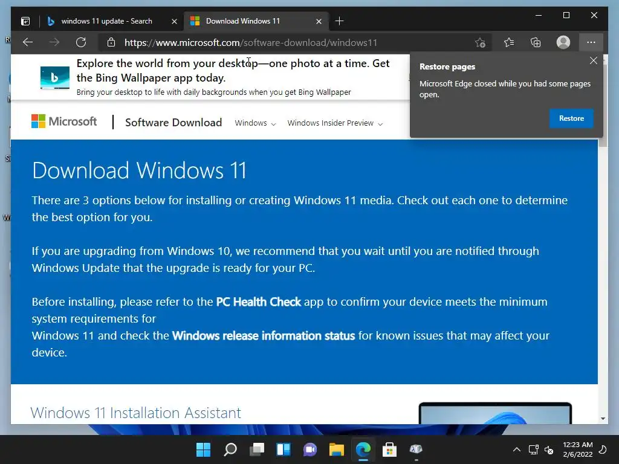The width and height of the screenshot is (619, 464).
Task: Open the PC Health Check link
Action: pyautogui.click(x=259, y=302)
